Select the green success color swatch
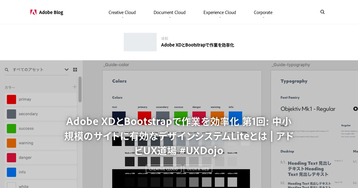Image resolution: width=358 pixels, height=188 pixels. coord(11,129)
